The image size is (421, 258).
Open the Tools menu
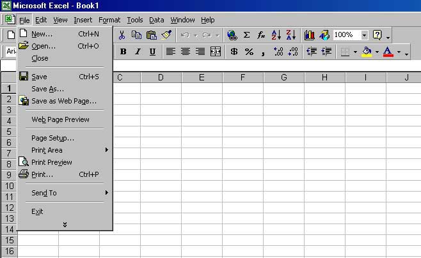135,20
